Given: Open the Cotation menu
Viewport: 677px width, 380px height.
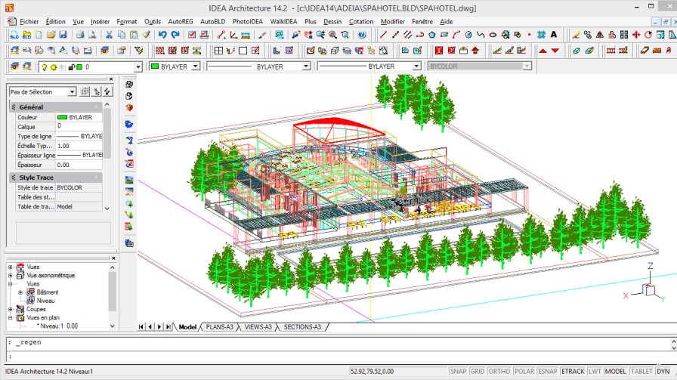Looking at the screenshot, I should 361,22.
